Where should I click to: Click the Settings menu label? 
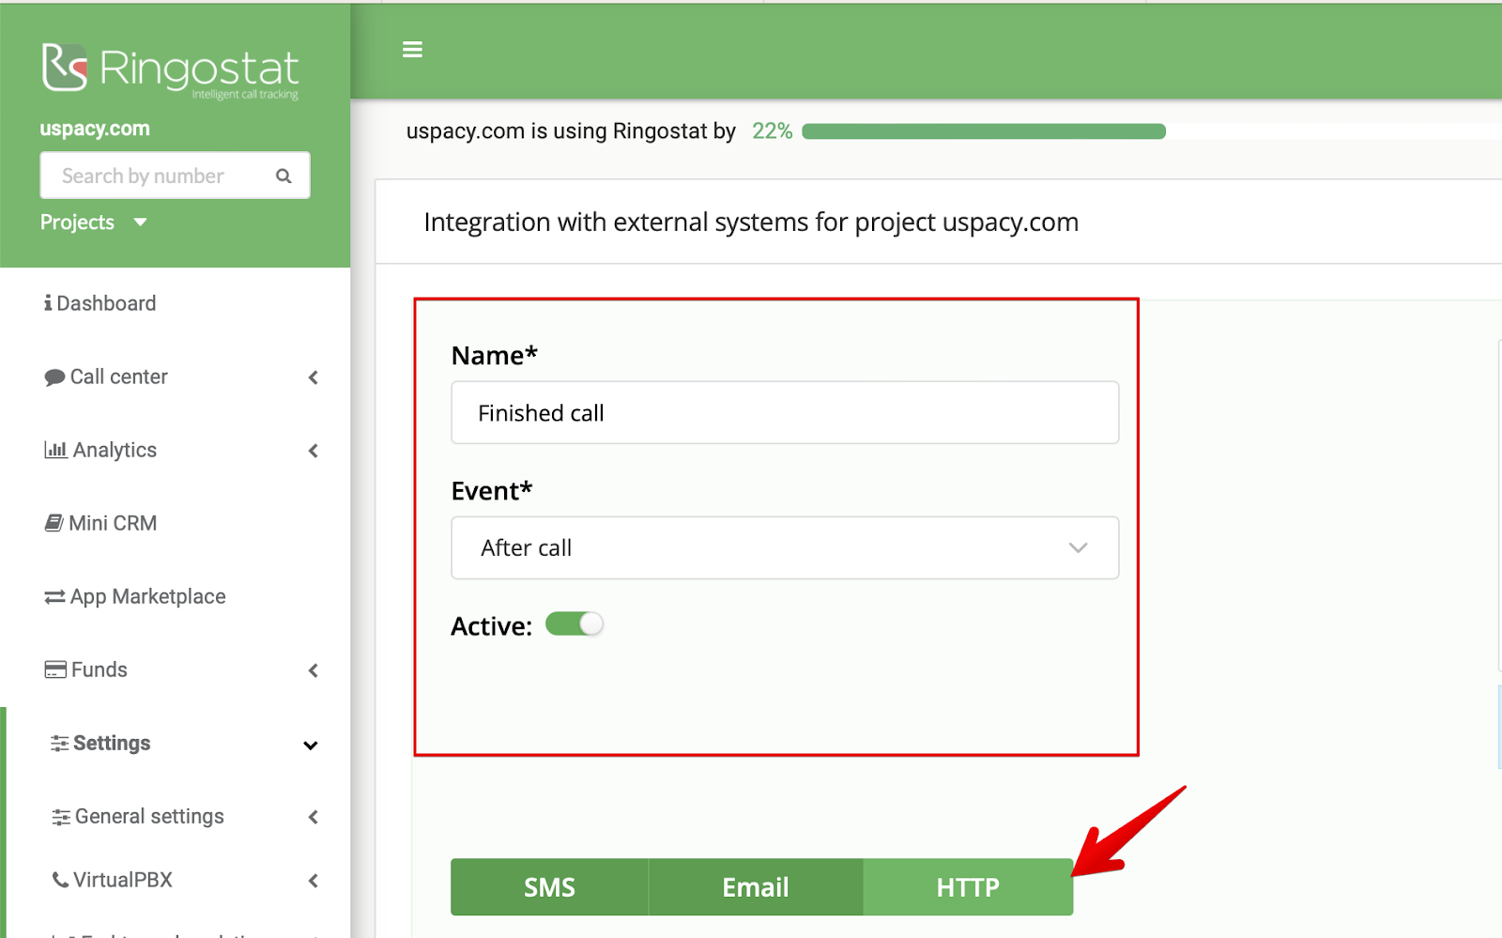pos(112,743)
